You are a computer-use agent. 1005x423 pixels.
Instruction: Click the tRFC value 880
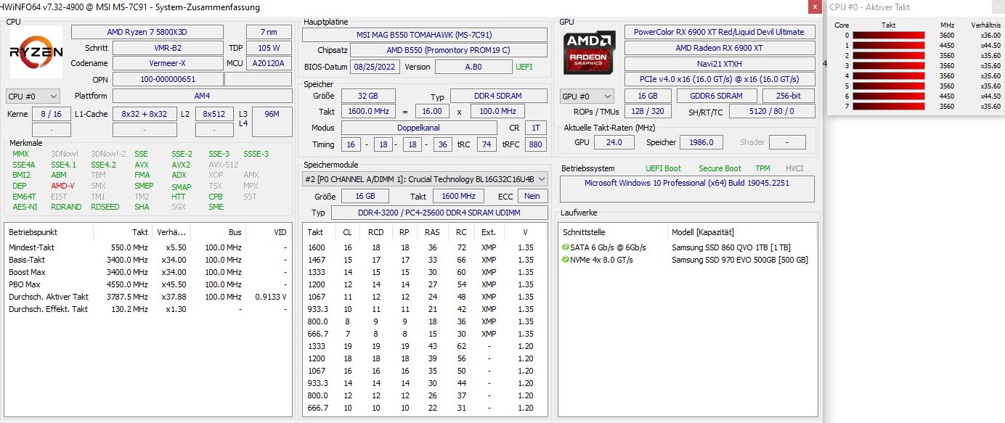click(536, 144)
